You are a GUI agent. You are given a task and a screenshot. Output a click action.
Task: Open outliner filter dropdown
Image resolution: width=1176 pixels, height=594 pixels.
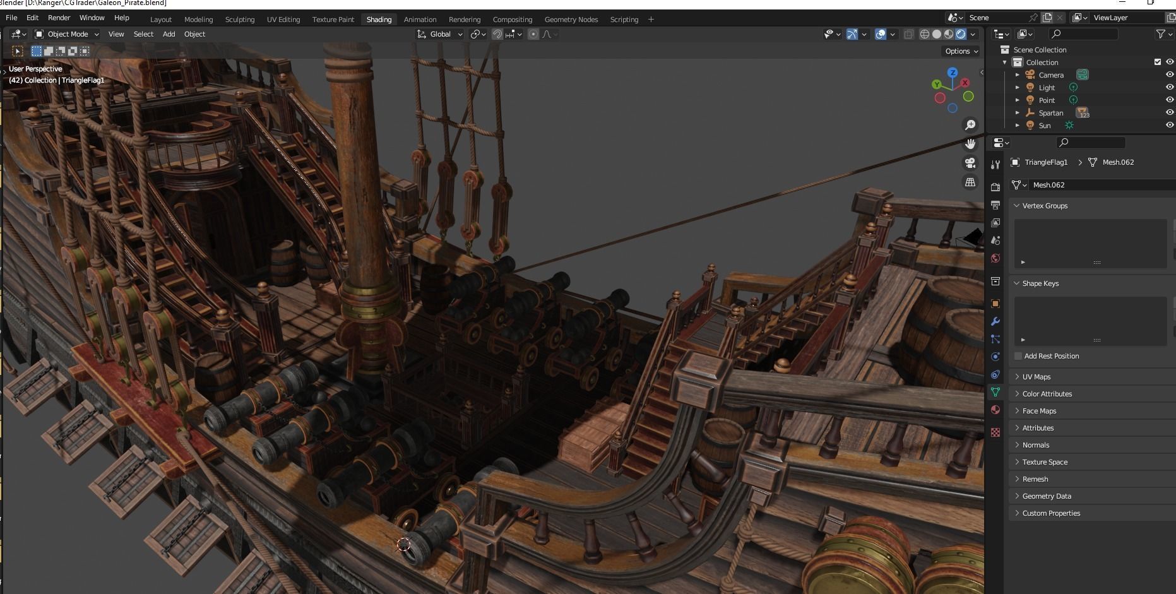click(x=1163, y=34)
